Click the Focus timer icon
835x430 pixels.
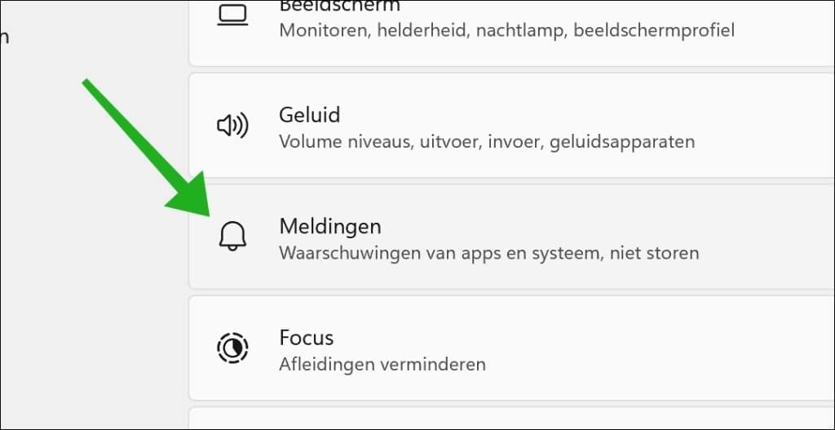(x=232, y=348)
